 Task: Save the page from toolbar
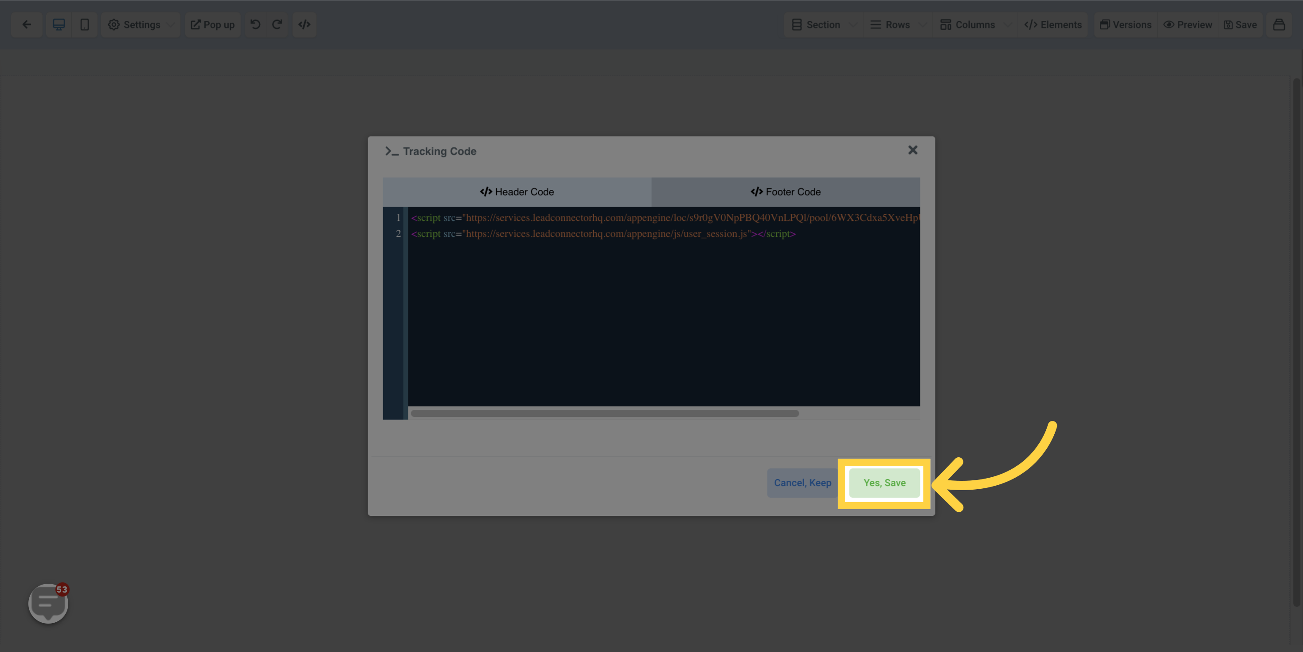tap(1240, 24)
